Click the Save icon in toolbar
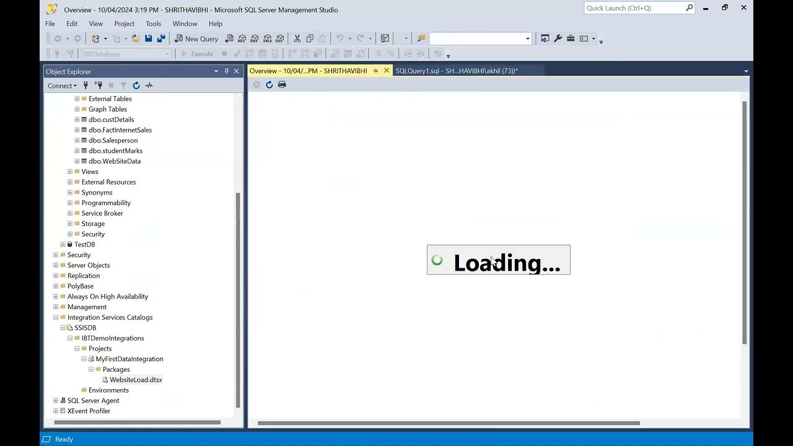793x446 pixels. 149,38
